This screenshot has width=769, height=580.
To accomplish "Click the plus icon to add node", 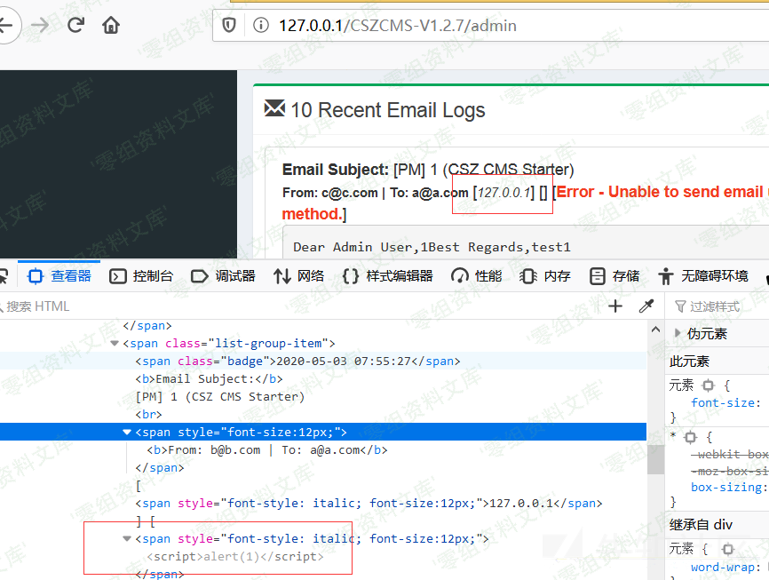I will click(615, 306).
